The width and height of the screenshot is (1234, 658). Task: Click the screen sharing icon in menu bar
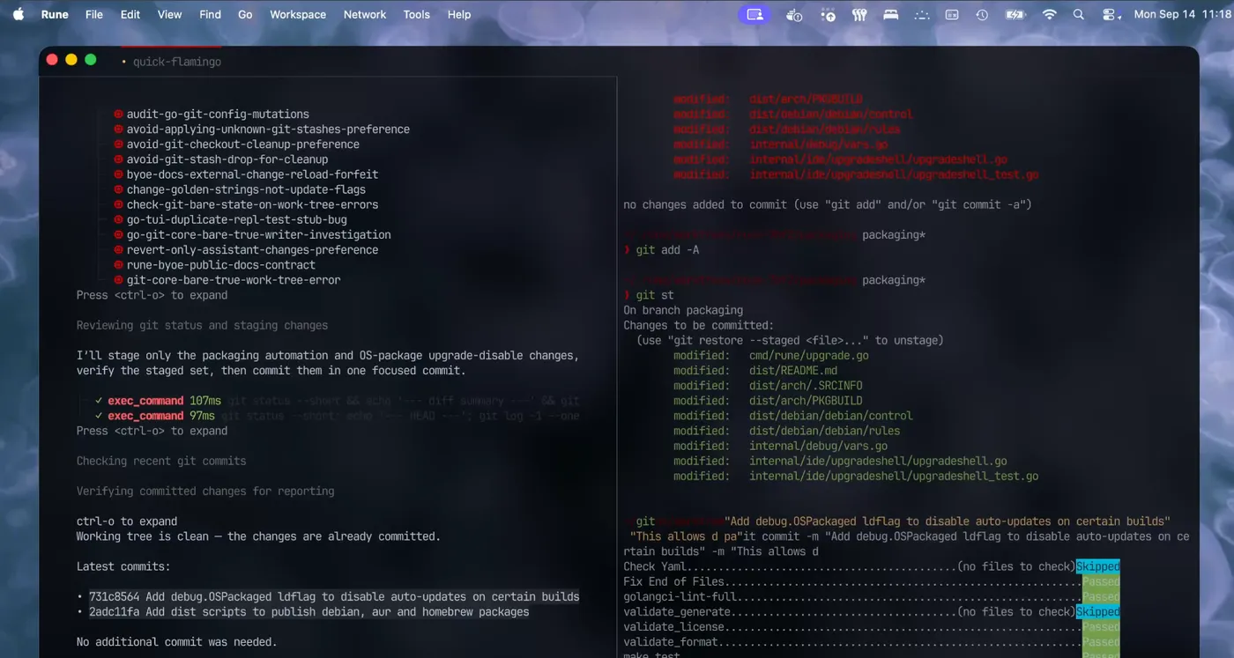[x=755, y=14]
